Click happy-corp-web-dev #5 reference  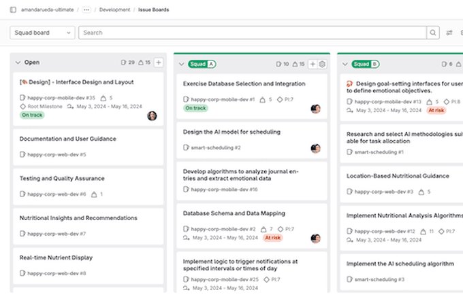click(57, 155)
